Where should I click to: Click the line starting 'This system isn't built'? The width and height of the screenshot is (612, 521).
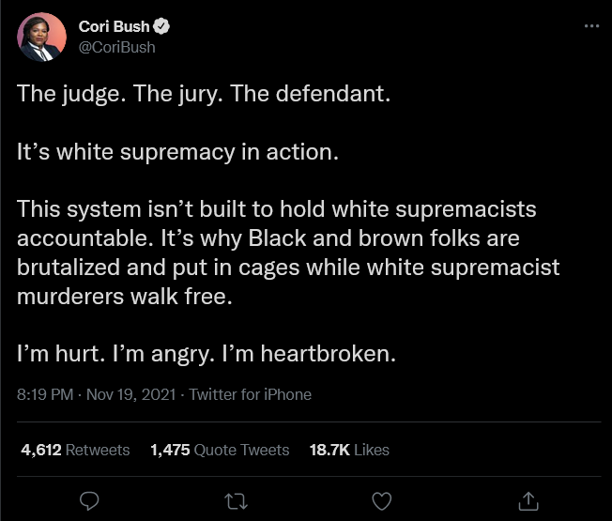pyautogui.click(x=277, y=210)
